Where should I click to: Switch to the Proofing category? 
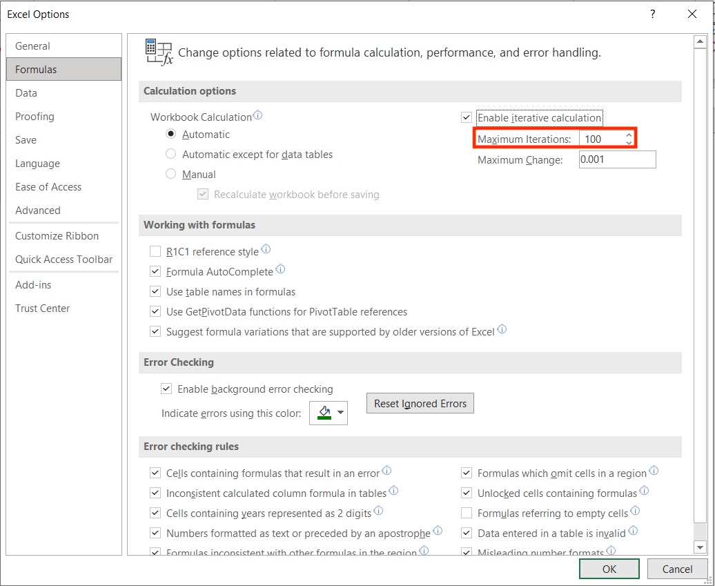click(x=35, y=116)
